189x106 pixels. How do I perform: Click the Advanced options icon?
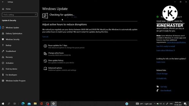pos(45,69)
